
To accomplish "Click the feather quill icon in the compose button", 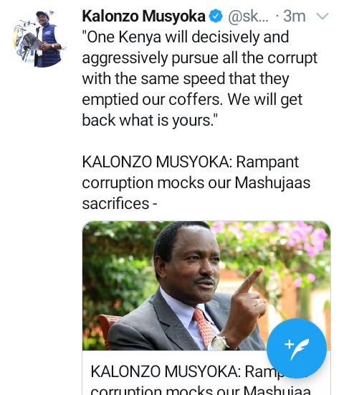I will (300, 350).
